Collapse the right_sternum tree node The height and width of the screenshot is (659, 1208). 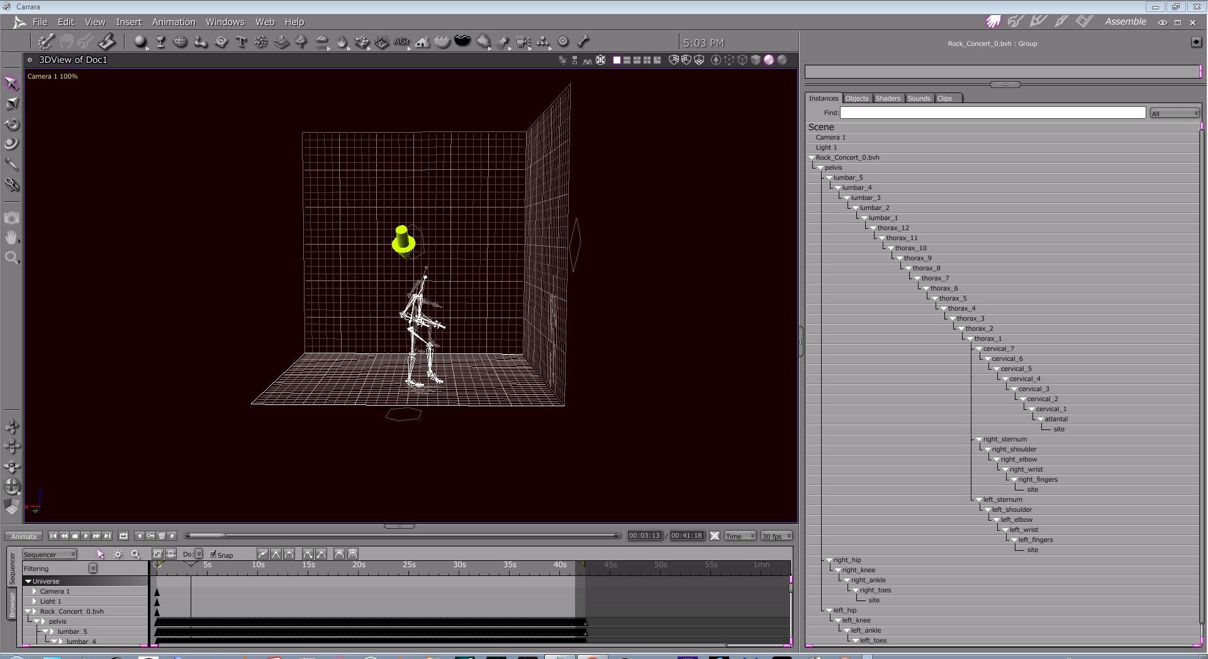tap(979, 440)
